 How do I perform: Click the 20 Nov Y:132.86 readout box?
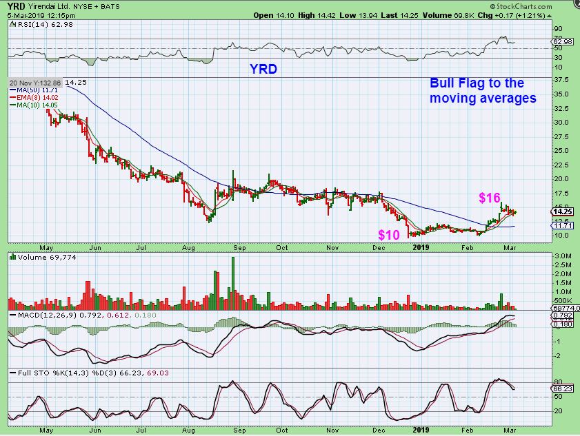click(34, 83)
